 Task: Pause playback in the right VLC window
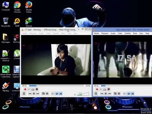pos(96,93)
